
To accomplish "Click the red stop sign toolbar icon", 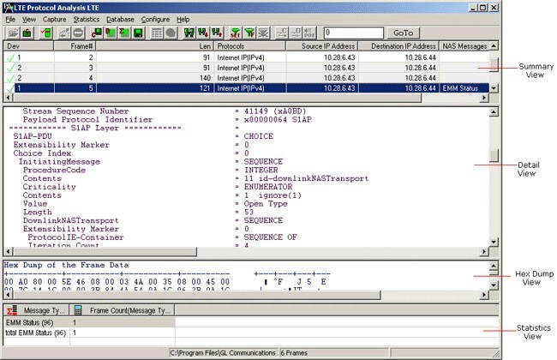I will (78, 32).
